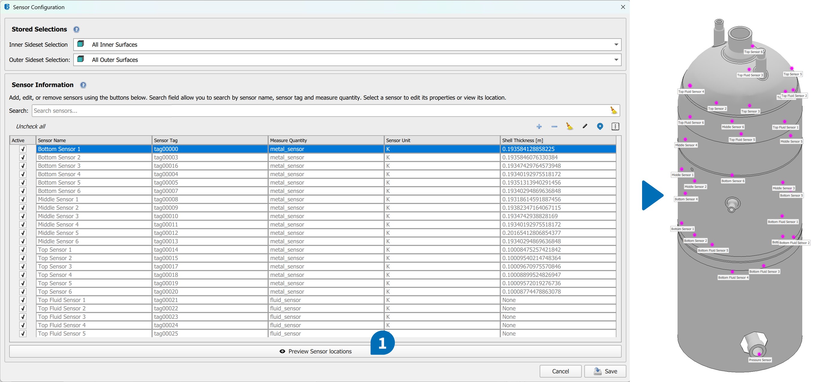
Task: Click the broom icon beside the minus icon
Action: 569,126
